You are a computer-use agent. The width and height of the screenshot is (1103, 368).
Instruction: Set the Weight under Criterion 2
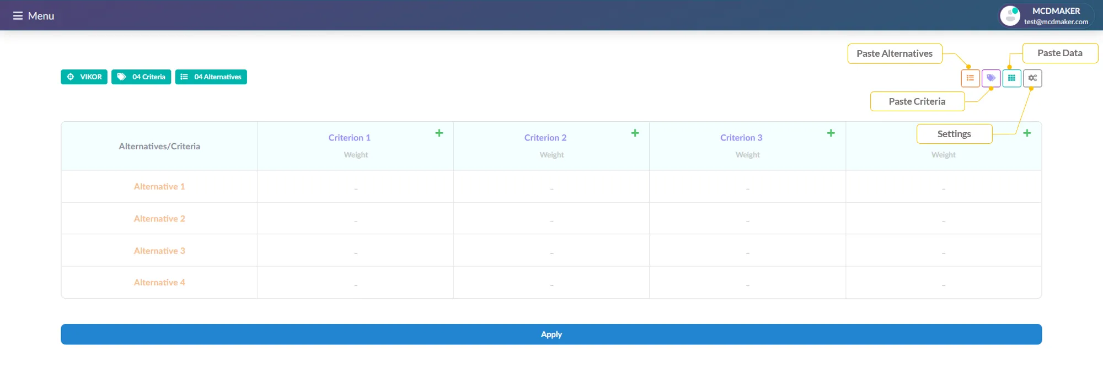[x=551, y=155]
